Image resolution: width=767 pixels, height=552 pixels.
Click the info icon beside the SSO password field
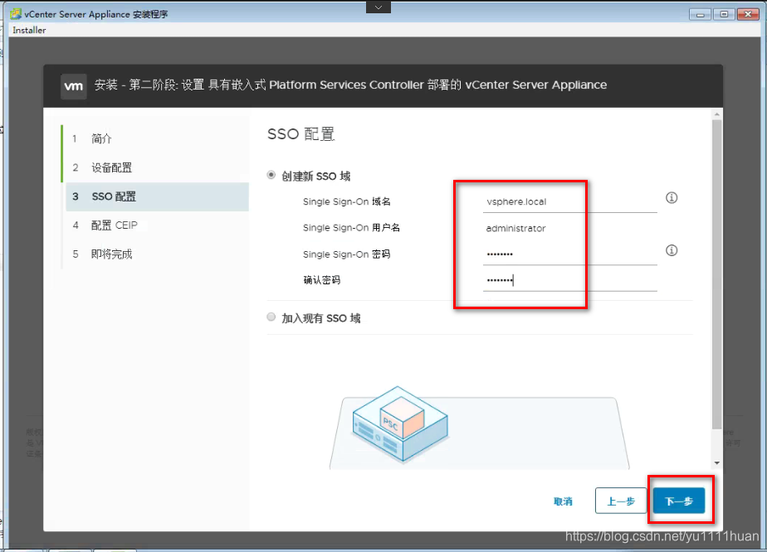[671, 250]
